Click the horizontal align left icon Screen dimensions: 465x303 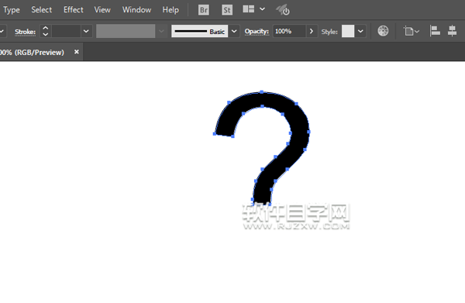point(435,31)
